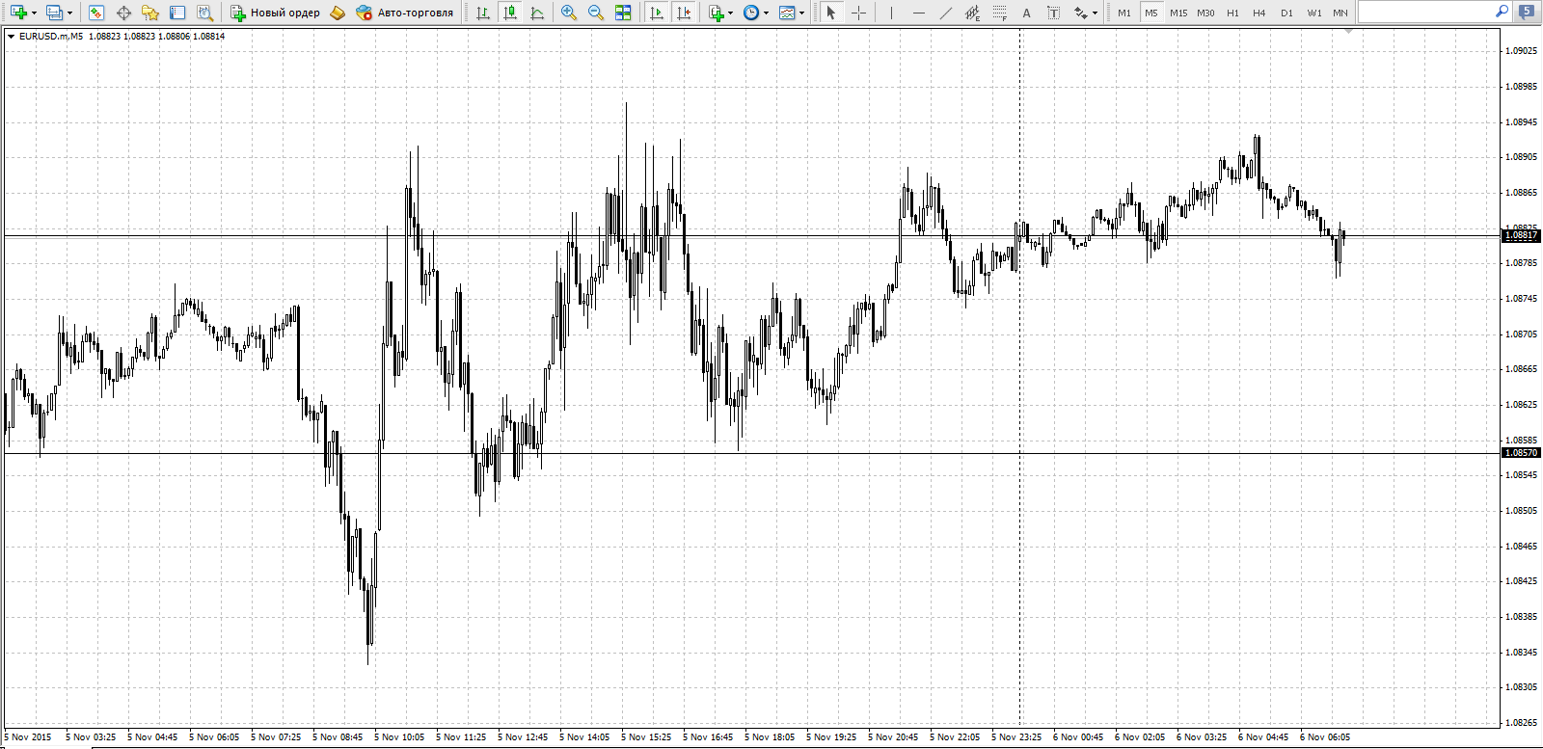Switch to the M30 timeframe

(1205, 13)
